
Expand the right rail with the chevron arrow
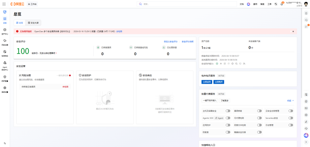point(306,142)
